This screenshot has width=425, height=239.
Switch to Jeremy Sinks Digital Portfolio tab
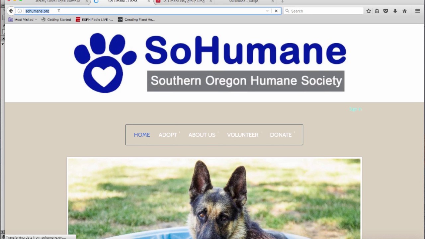coord(57,1)
